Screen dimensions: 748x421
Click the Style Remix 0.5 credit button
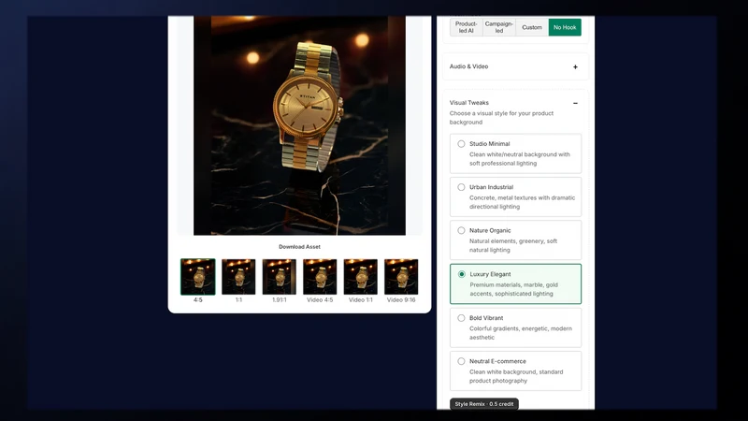click(x=484, y=404)
